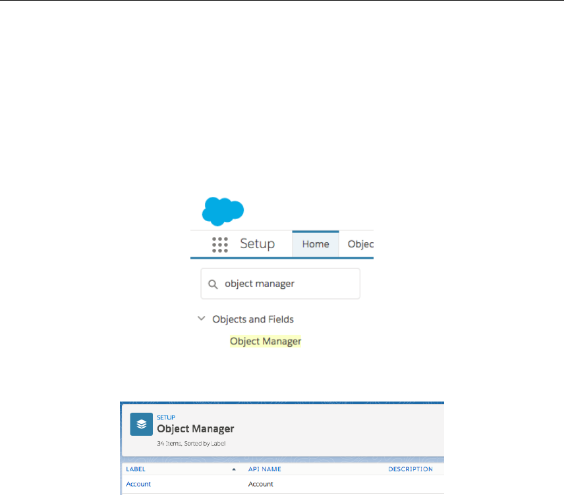Open the partially shown Object tab
Screen dimensions: 564x495
pos(360,244)
